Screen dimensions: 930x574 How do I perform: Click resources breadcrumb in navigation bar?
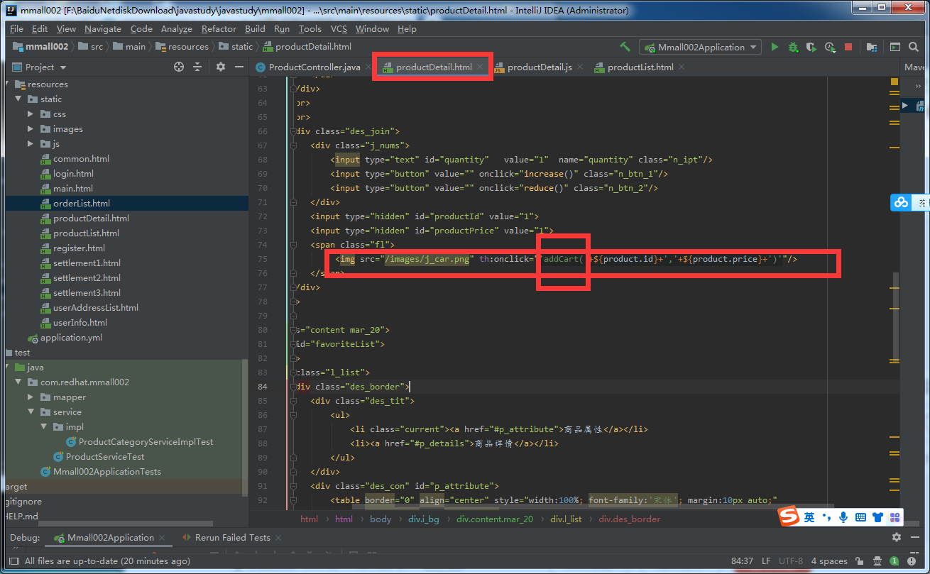pos(188,47)
